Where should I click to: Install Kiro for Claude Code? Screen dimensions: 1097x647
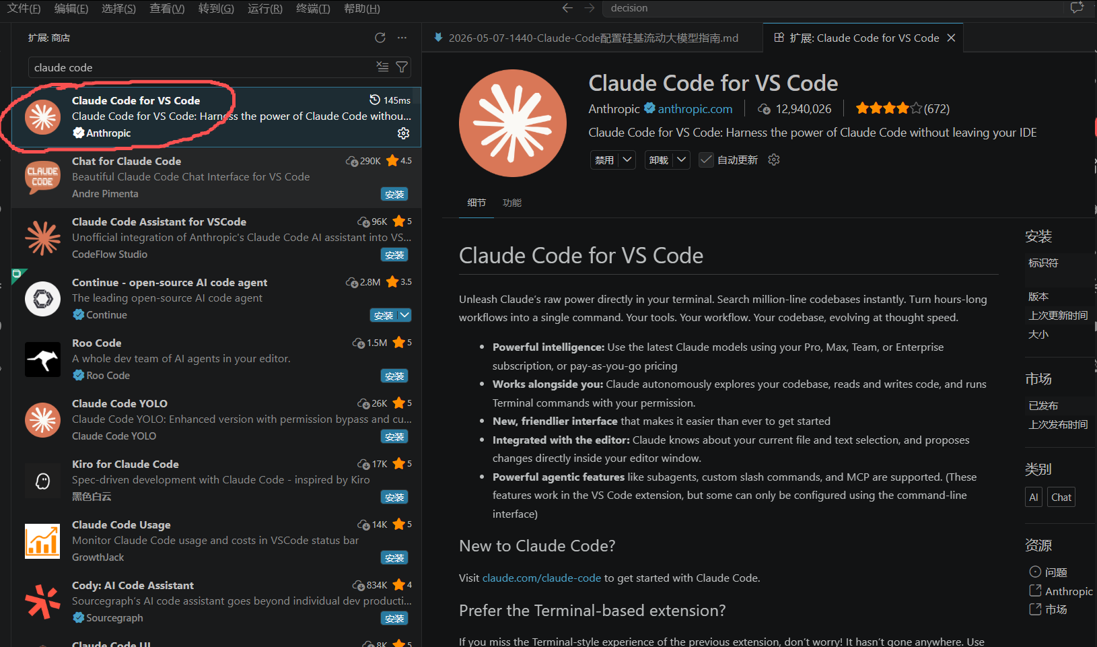(394, 497)
